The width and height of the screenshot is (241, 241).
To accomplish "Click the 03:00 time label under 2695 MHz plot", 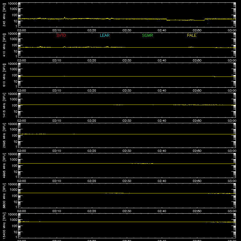I will point(232,151).
